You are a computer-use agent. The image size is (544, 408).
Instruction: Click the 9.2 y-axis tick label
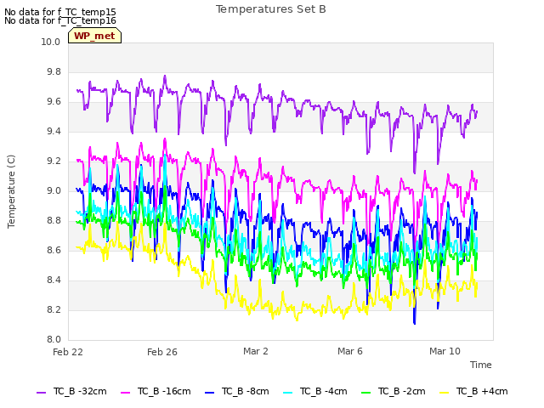54,161
